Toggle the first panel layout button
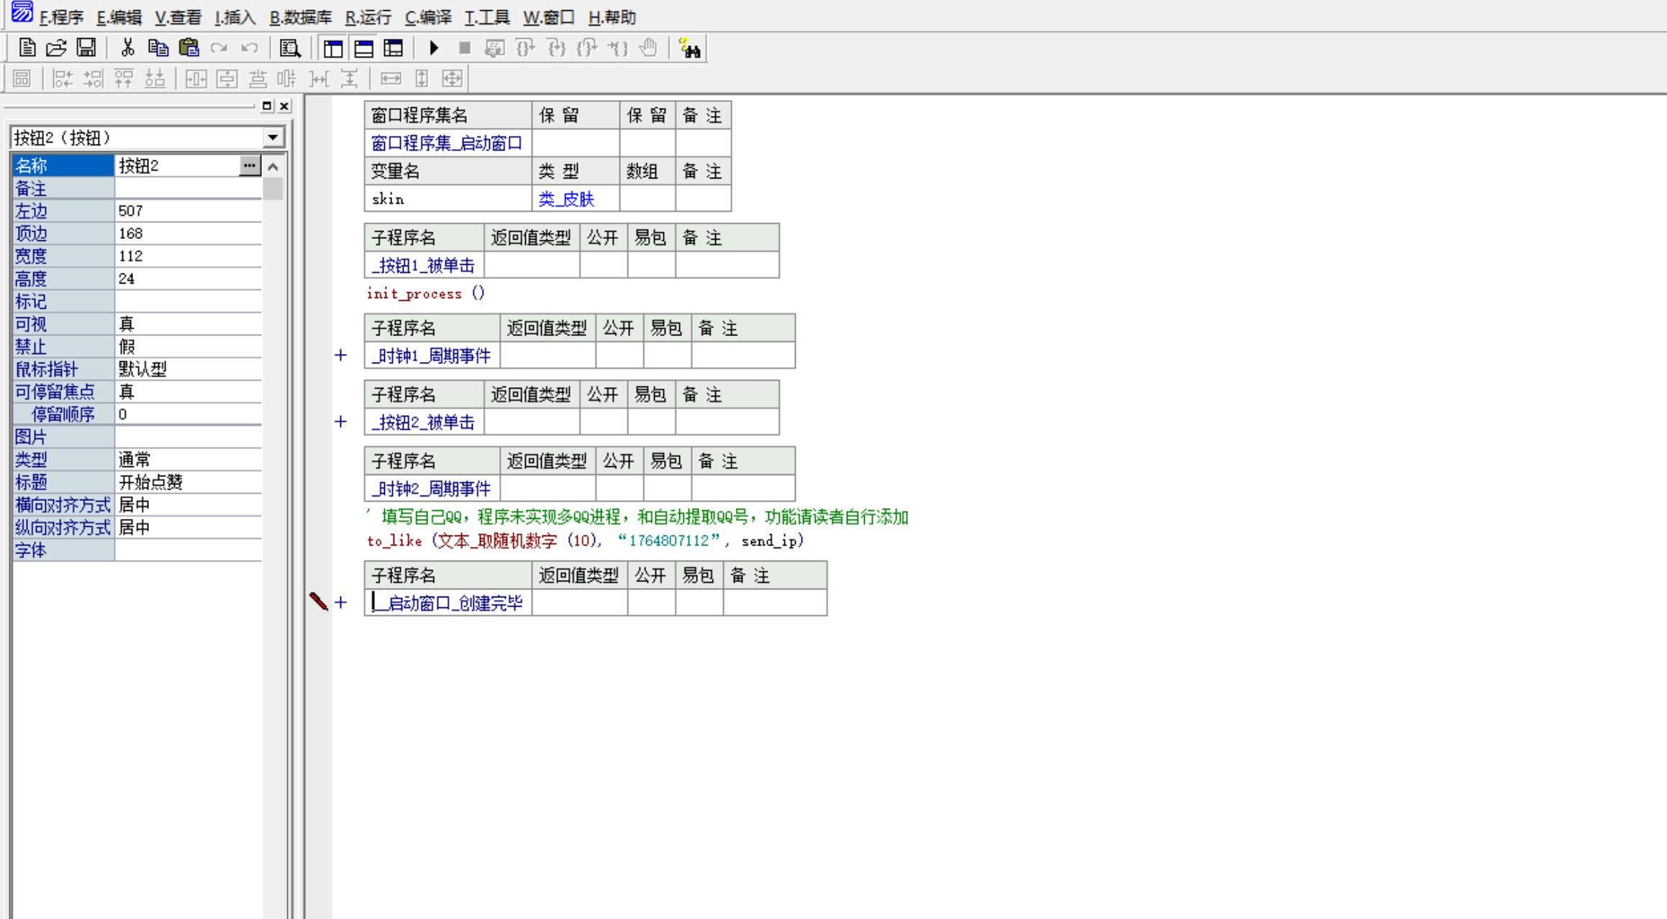This screenshot has height=919, width=1667. coord(333,48)
